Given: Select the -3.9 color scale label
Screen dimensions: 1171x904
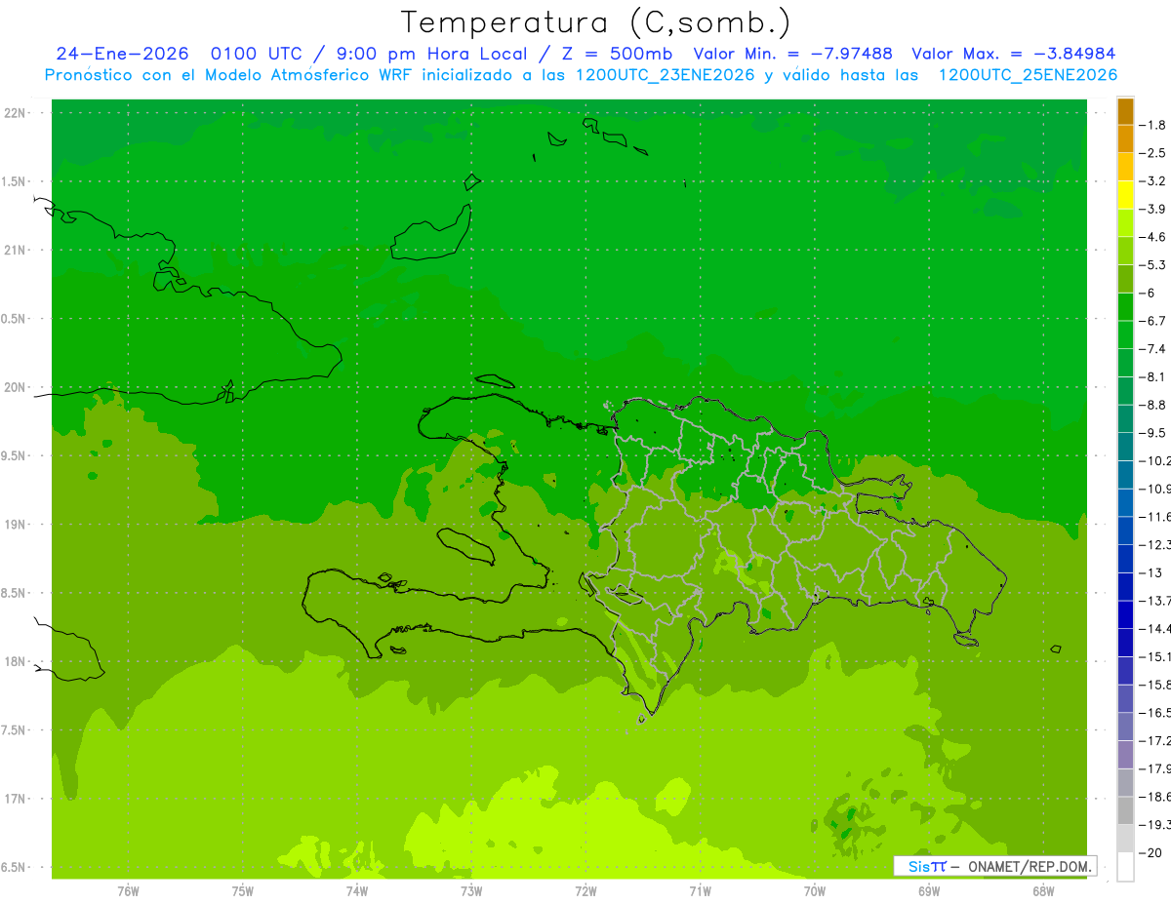Looking at the screenshot, I should [x=1154, y=209].
